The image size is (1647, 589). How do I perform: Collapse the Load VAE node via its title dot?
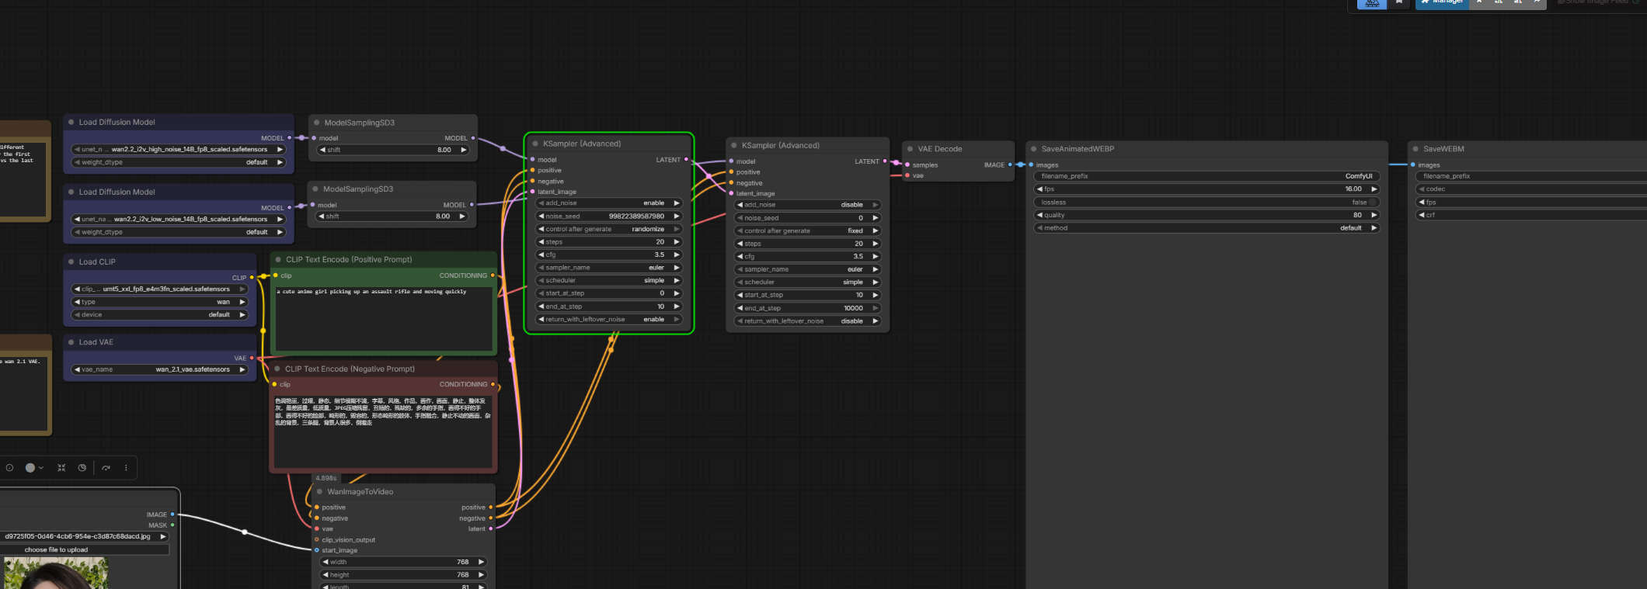pos(71,342)
